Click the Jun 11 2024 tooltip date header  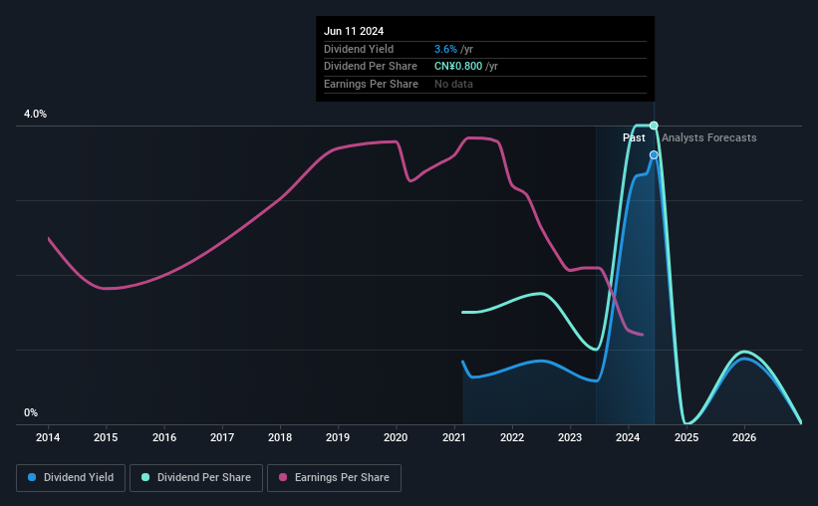click(354, 31)
